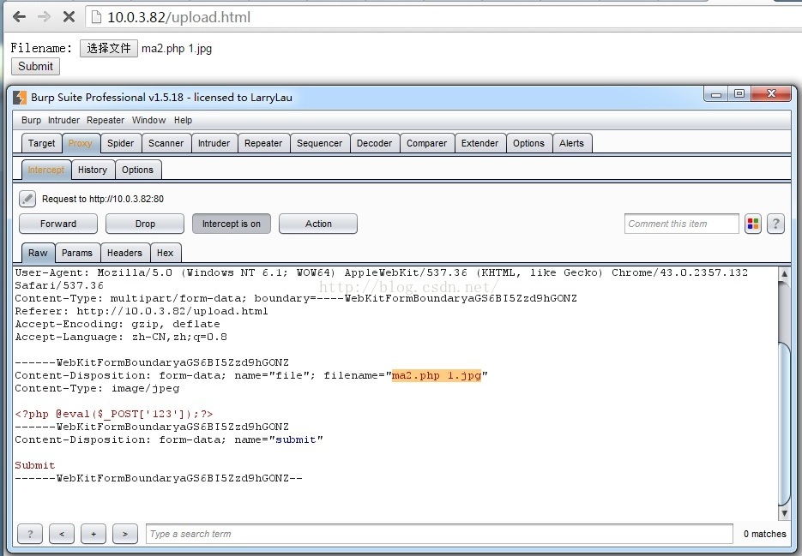Open the Action dropdown button
802x556 pixels.
(x=318, y=224)
